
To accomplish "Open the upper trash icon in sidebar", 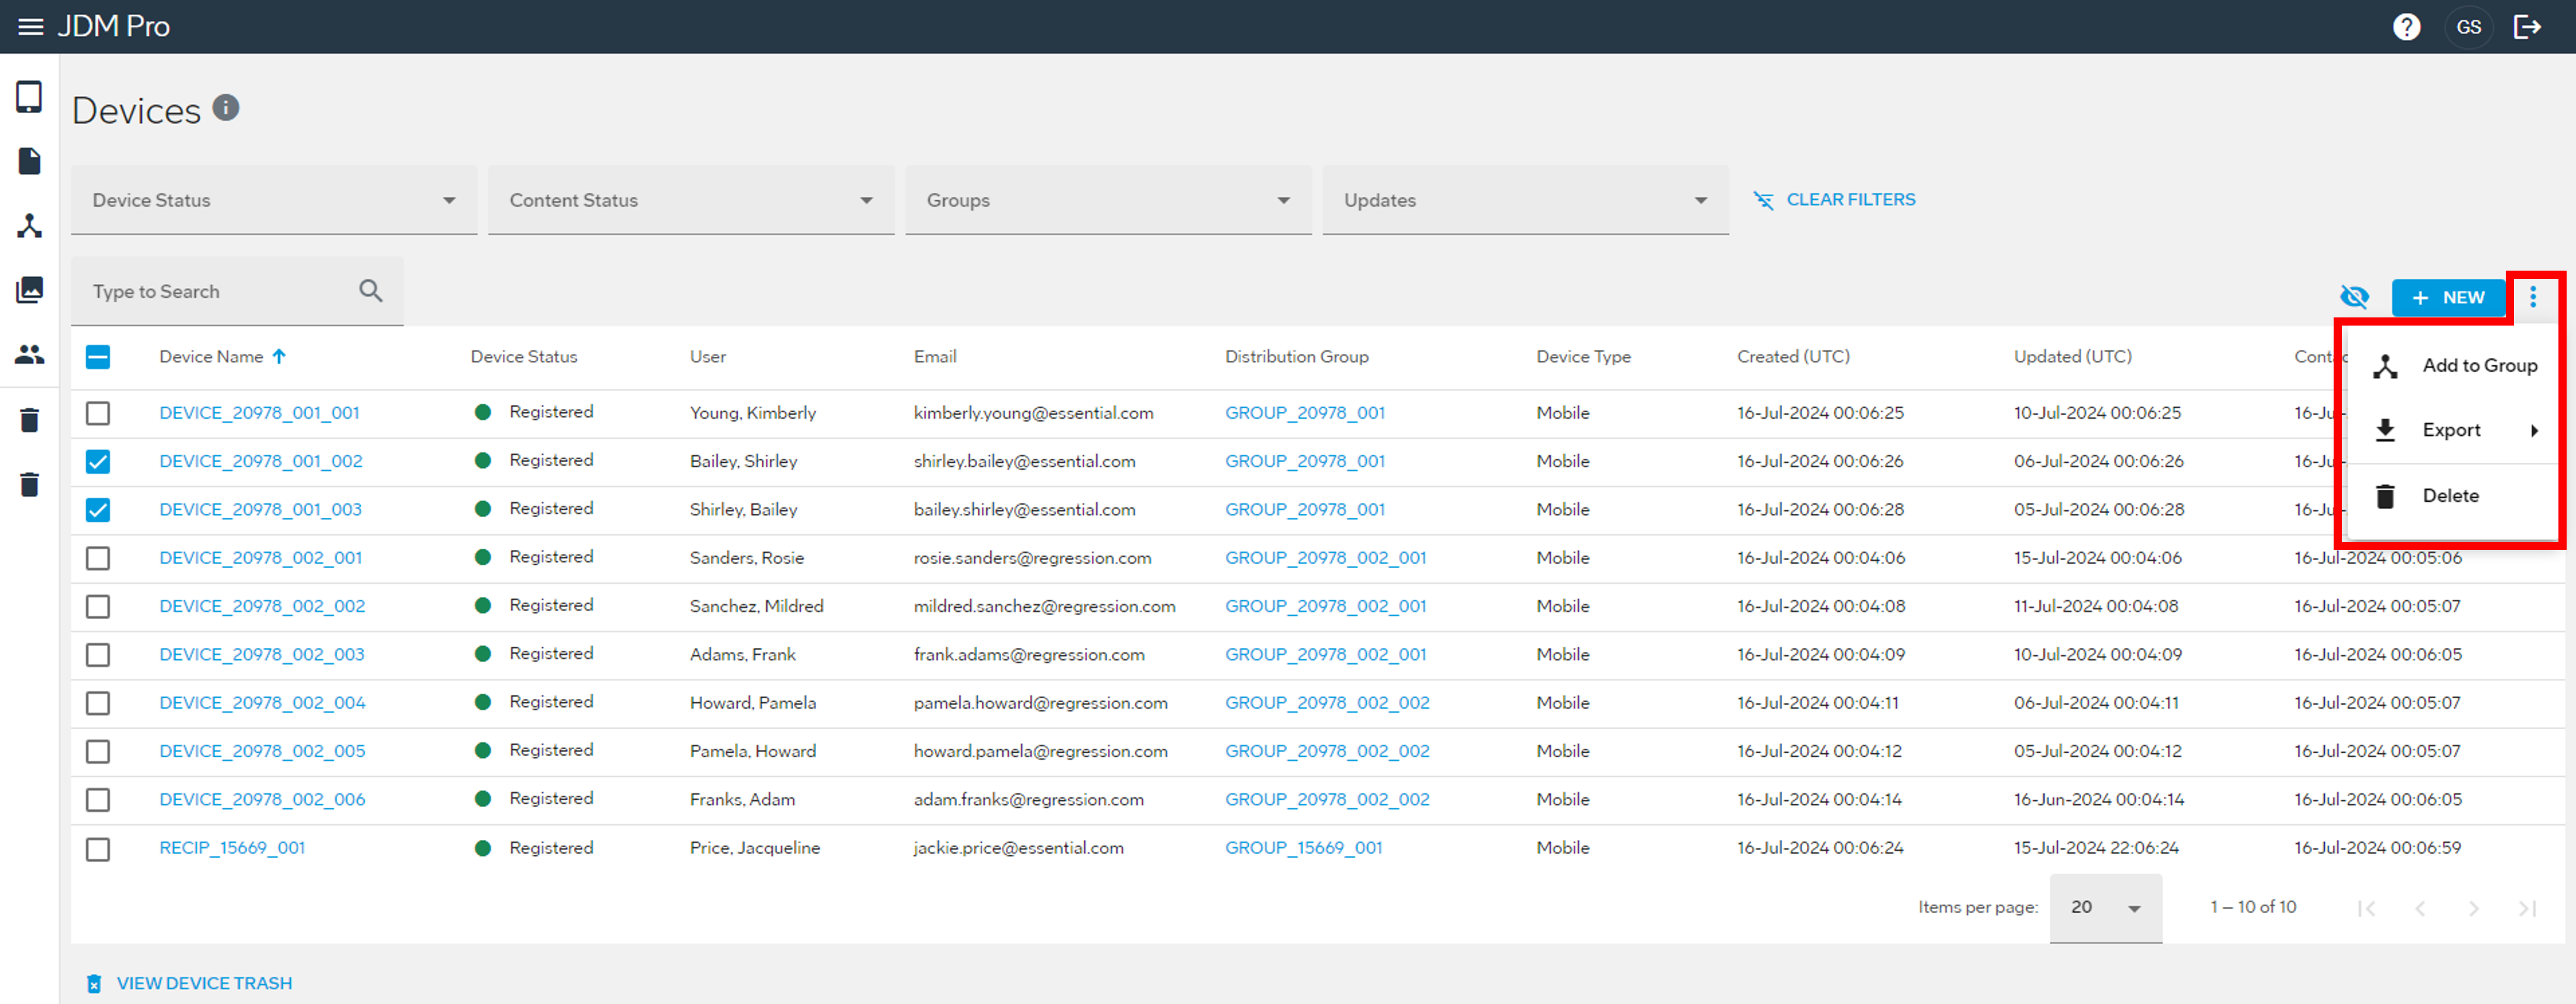I will [30, 419].
